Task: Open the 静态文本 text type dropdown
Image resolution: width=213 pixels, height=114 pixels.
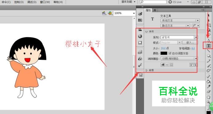Action: pyautogui.click(x=175, y=26)
